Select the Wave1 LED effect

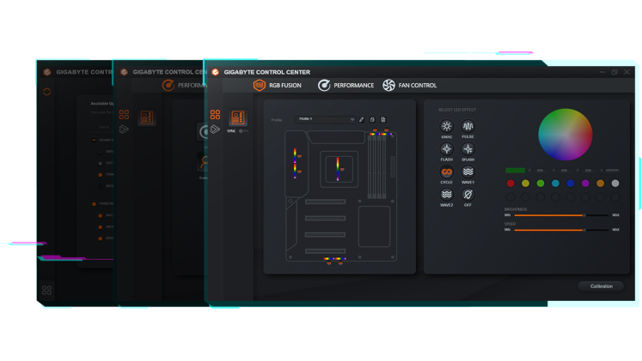tap(468, 171)
